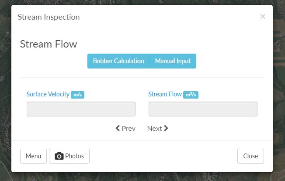The image size is (285, 181).
Task: Open the Photos section
Action: point(69,156)
